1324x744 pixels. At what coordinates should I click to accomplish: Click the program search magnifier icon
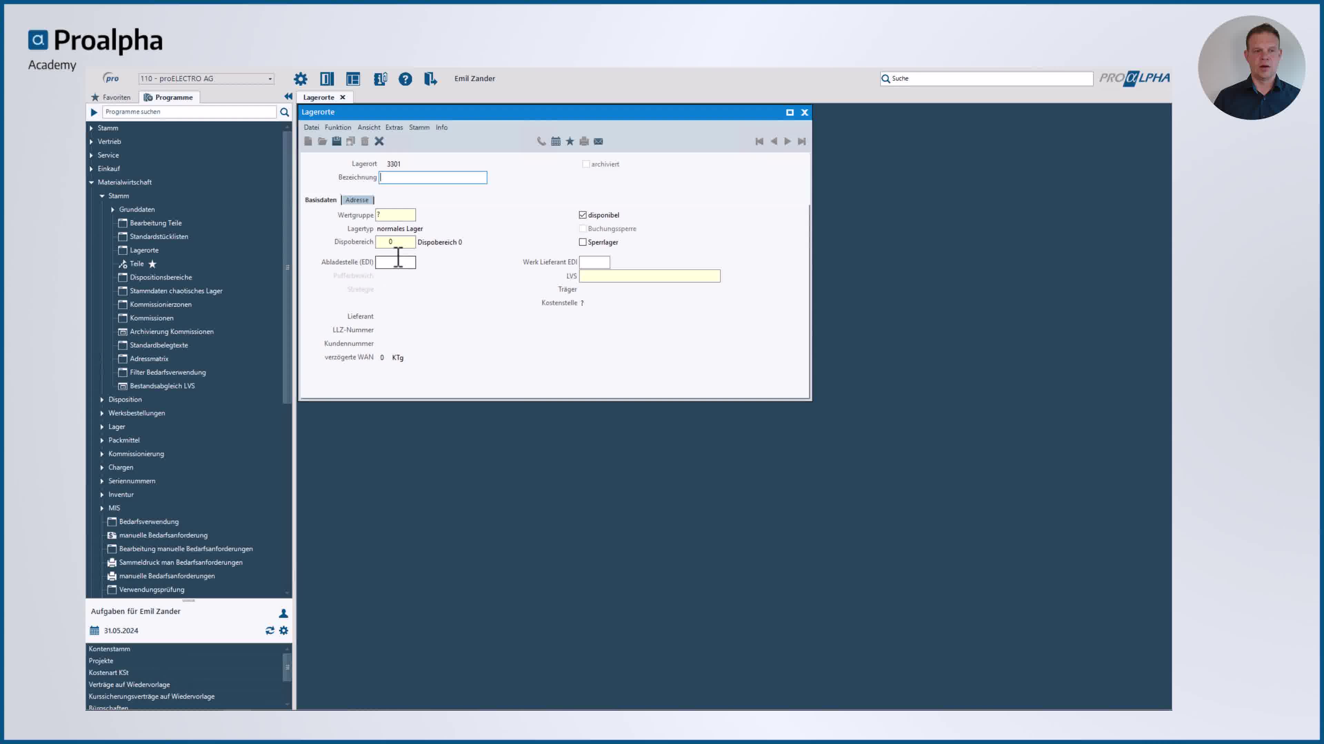[284, 112]
